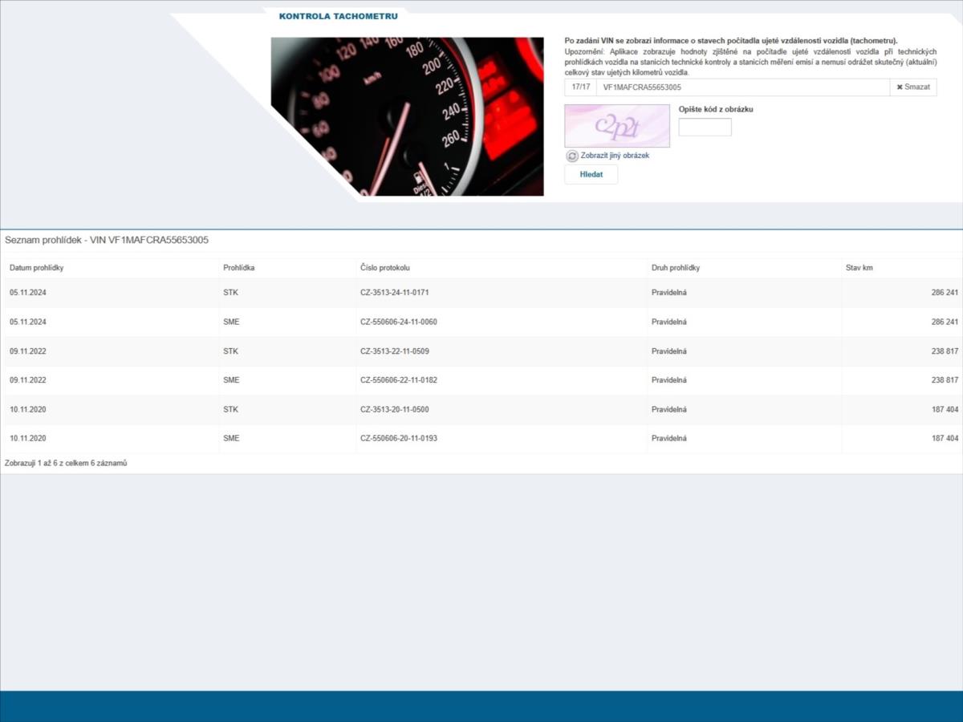Click the captcha code input box
Viewport: 963px width, 722px height.
click(x=705, y=127)
